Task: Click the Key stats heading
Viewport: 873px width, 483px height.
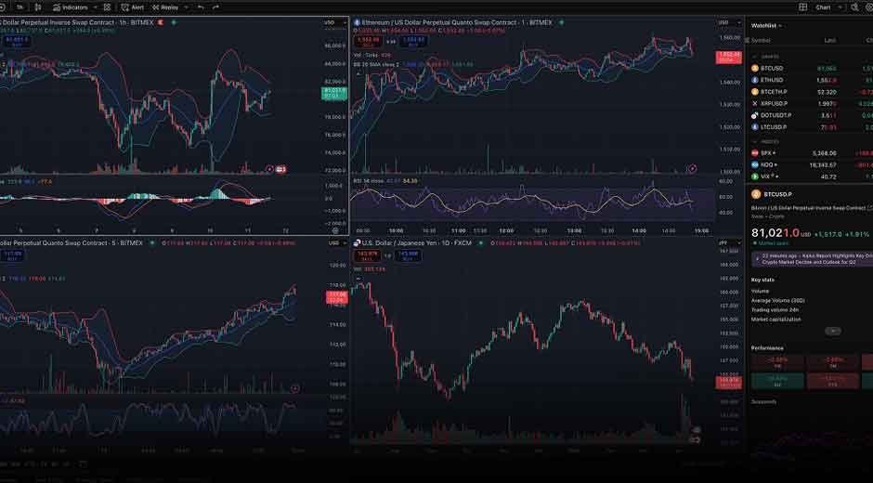Action: point(762,280)
